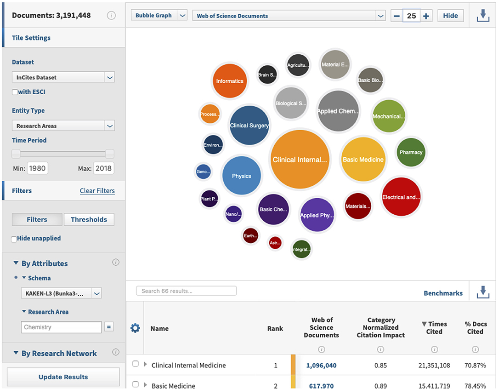Open the Bubble Graph type dropdown
Screen dimensions: 498x389
click(159, 15)
